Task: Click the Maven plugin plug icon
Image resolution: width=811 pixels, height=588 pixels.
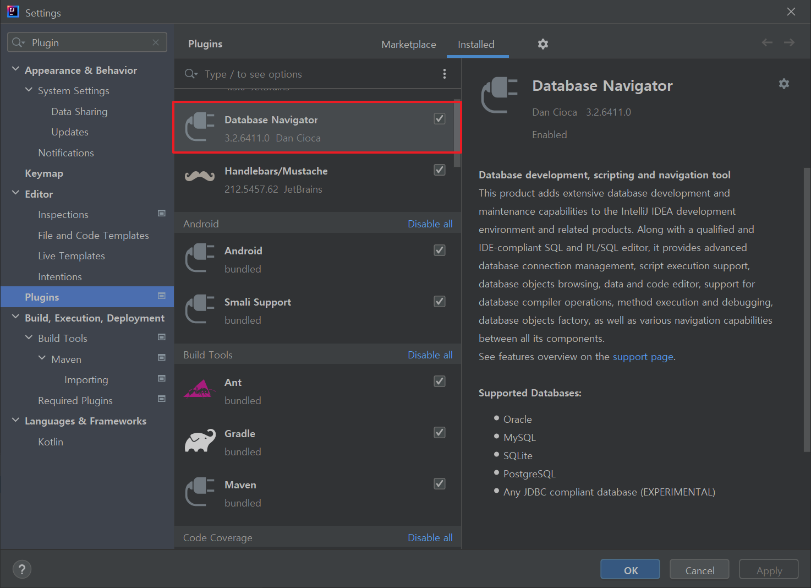Action: [200, 491]
